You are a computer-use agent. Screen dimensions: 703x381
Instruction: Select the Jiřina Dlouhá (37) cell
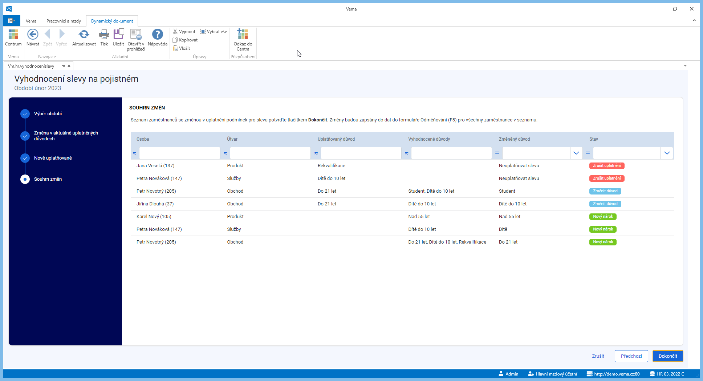click(155, 204)
